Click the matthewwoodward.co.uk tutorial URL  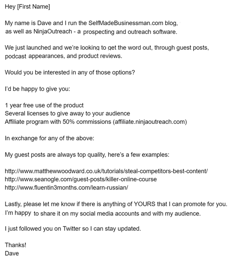click(x=106, y=171)
